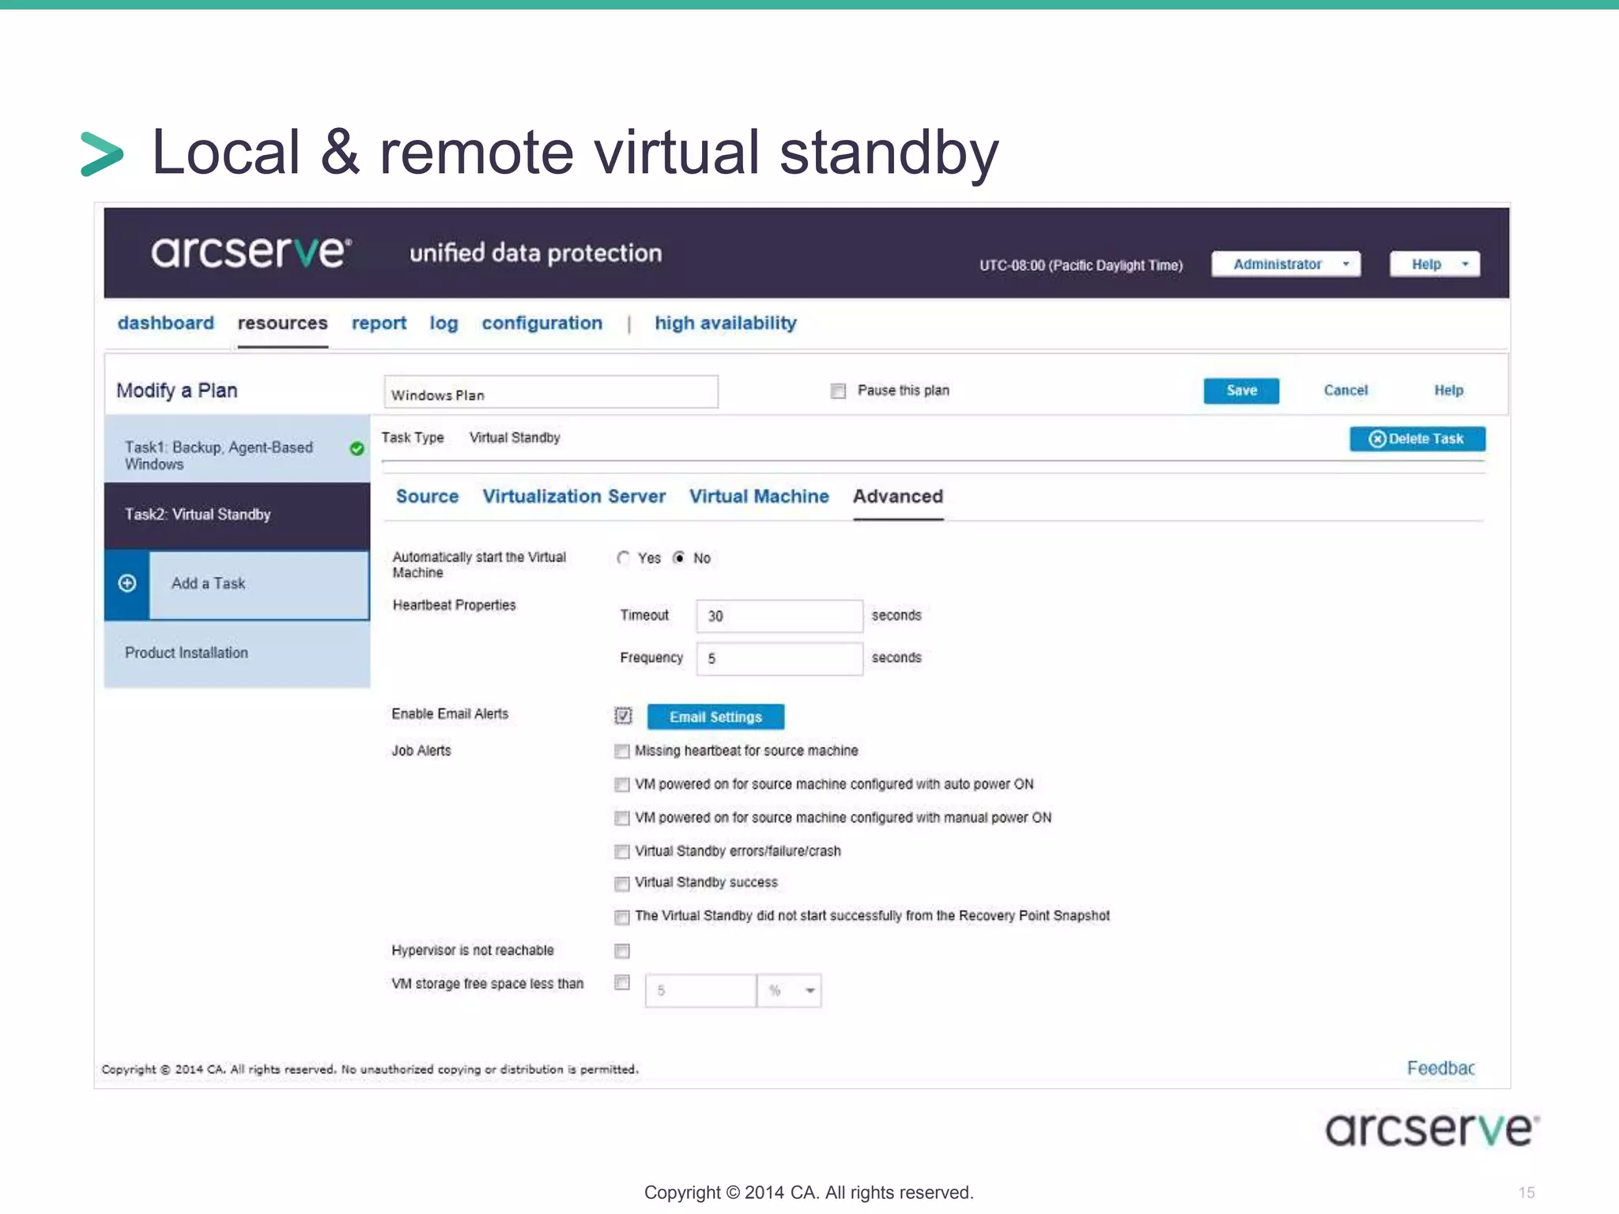Select the Advanced tab
This screenshot has width=1619, height=1214.
tap(898, 496)
